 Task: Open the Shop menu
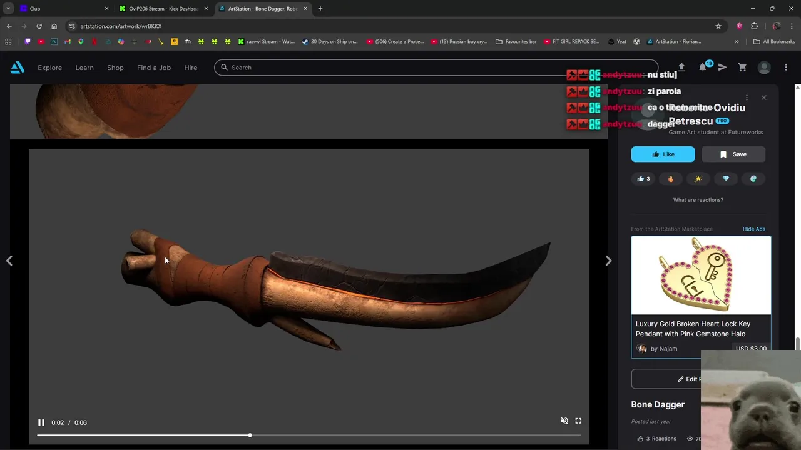point(115,67)
